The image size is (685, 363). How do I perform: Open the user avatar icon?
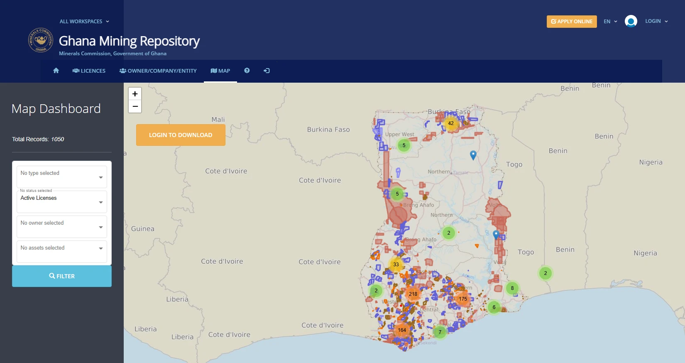(631, 21)
